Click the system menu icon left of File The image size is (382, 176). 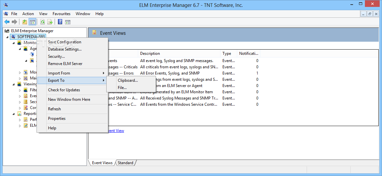(x=6, y=13)
